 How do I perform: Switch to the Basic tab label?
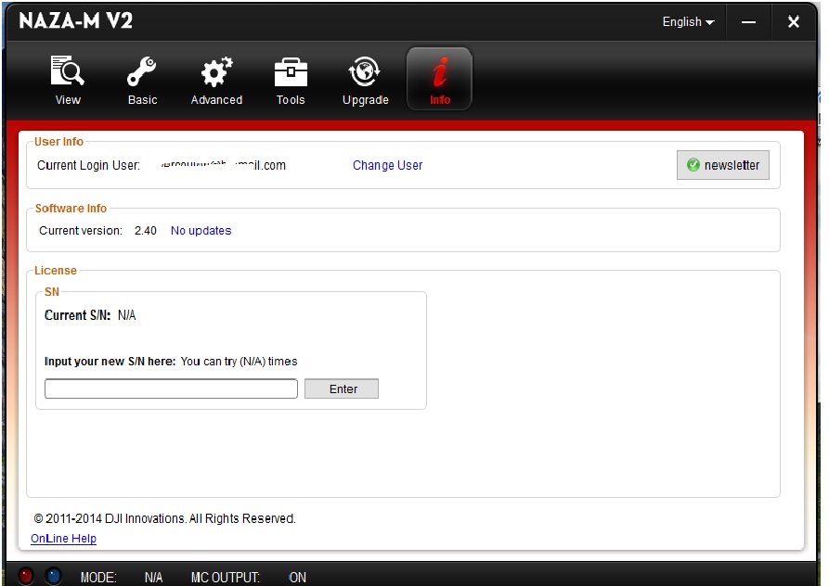tap(143, 100)
